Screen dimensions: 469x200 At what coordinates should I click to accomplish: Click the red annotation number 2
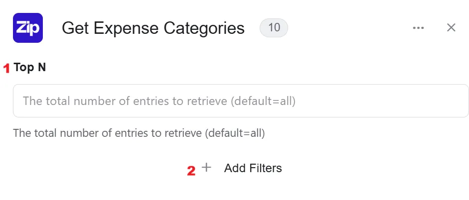[x=191, y=171]
